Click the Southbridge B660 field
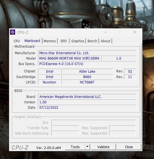The height and width of the screenshot is (159, 154). pyautogui.click(x=87, y=77)
